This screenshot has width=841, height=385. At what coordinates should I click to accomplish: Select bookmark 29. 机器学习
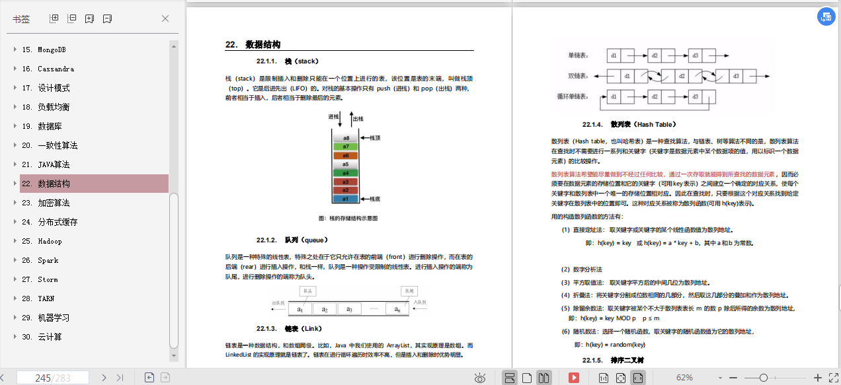[x=46, y=318]
